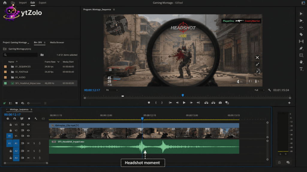
Task: Mark In point in the Program monitor
Action: (x=156, y=103)
